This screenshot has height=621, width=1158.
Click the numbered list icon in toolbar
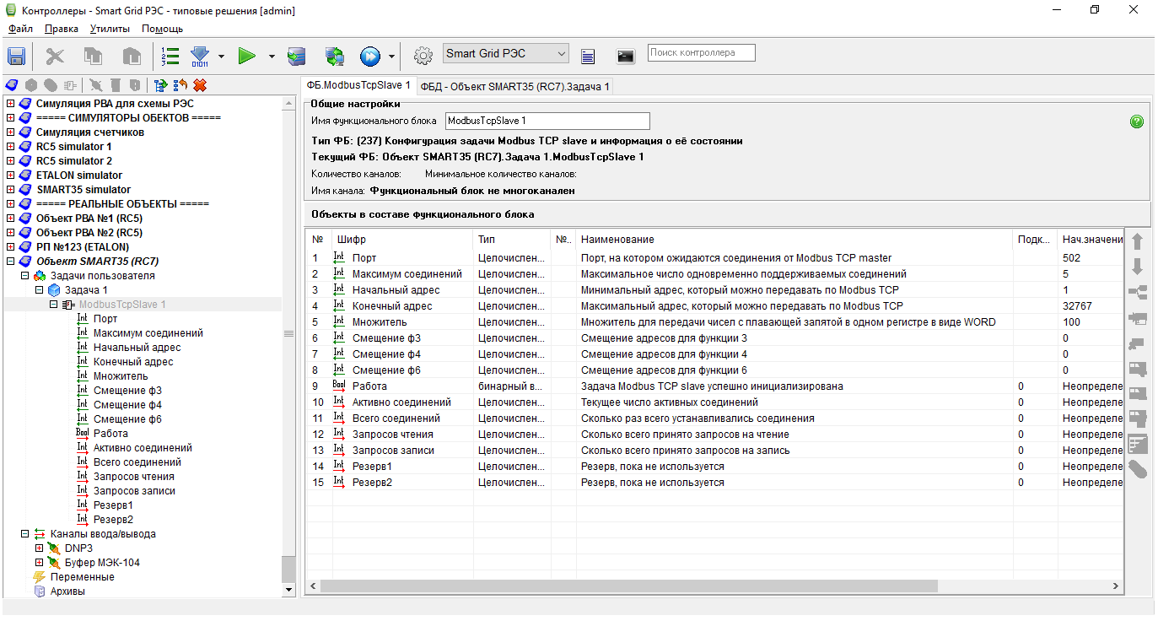point(170,56)
